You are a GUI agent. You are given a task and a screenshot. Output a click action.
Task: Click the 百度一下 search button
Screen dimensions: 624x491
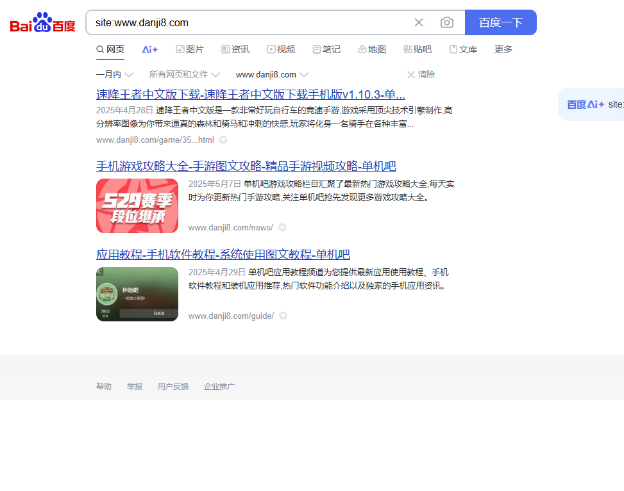click(x=501, y=22)
